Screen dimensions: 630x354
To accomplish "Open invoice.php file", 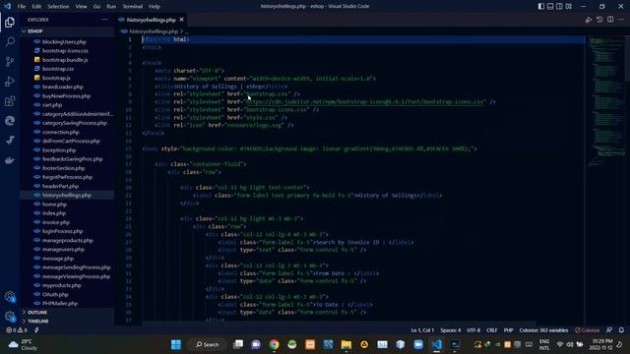I will 56,222.
